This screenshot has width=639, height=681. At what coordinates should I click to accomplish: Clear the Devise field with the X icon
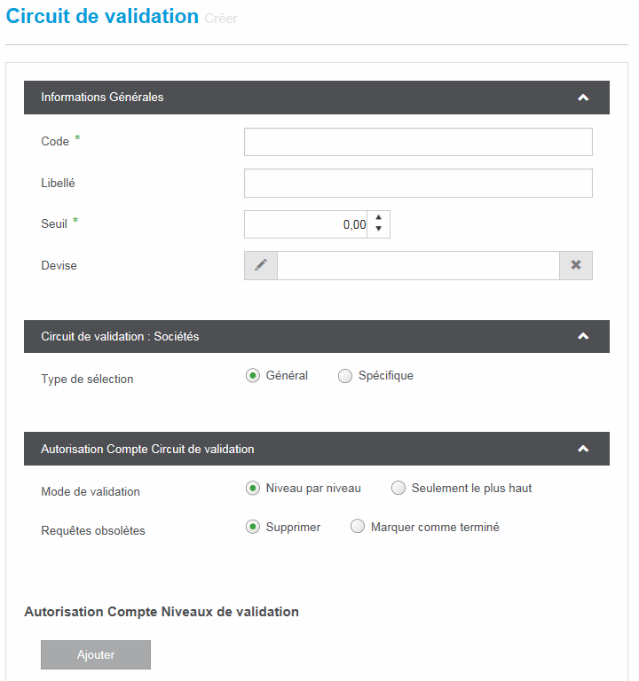coord(575,265)
